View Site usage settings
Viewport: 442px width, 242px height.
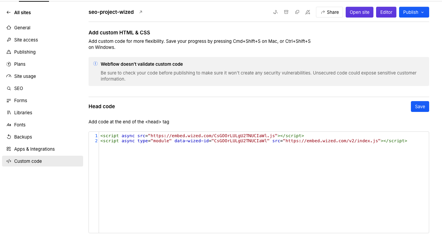point(43,76)
